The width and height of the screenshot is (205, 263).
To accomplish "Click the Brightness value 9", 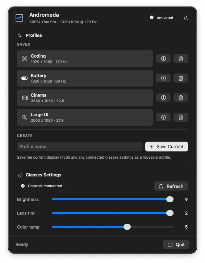I will [x=186, y=200].
